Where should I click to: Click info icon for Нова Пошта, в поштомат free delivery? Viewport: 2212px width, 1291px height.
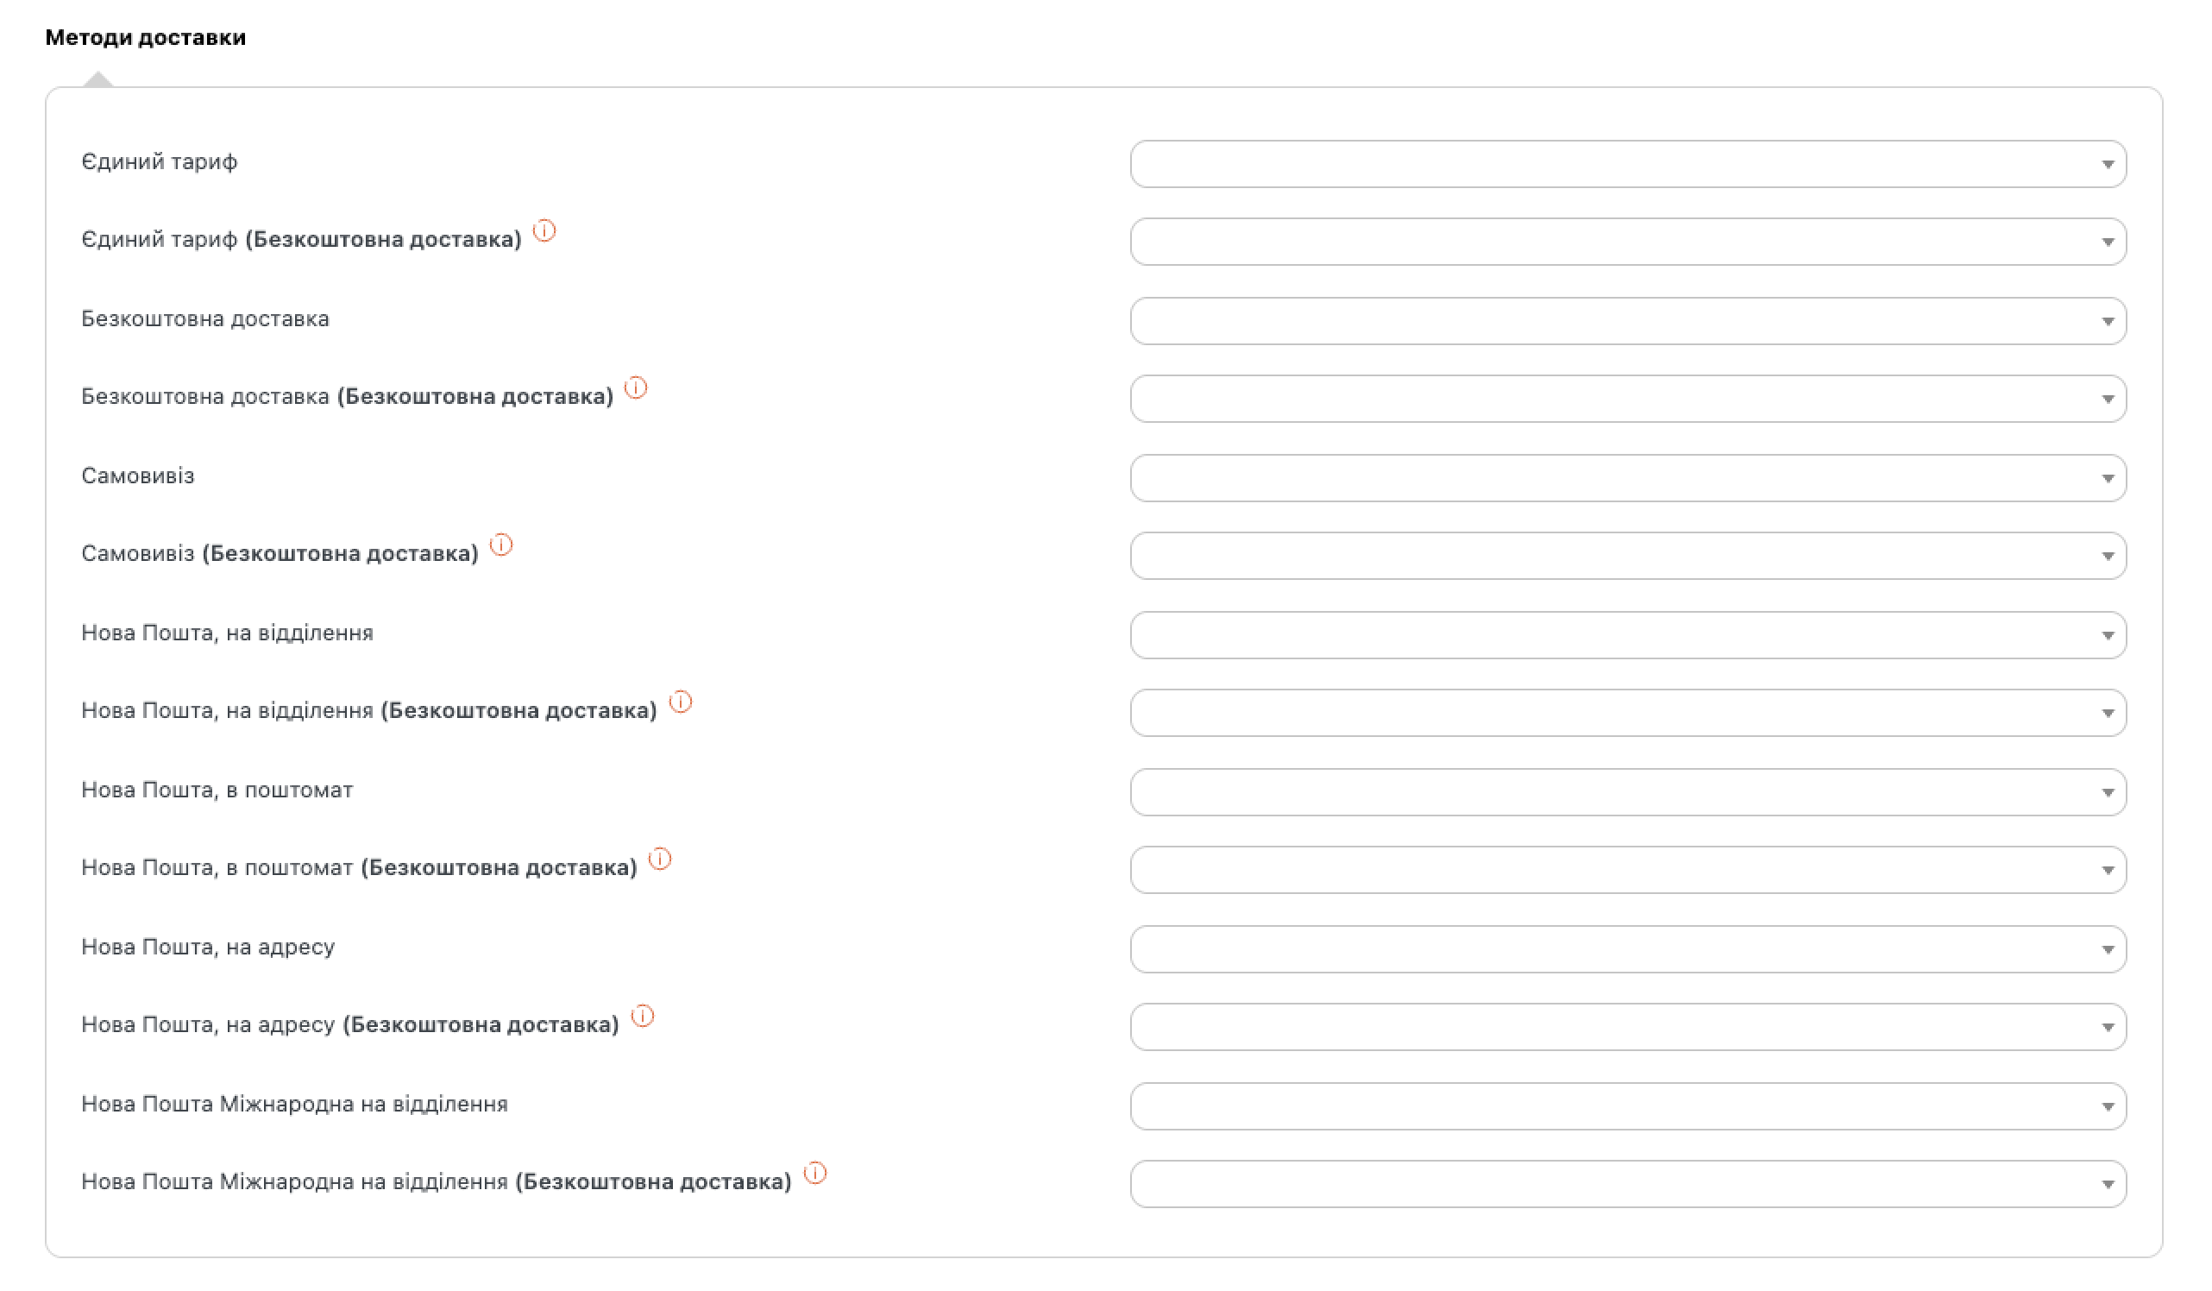(x=660, y=860)
